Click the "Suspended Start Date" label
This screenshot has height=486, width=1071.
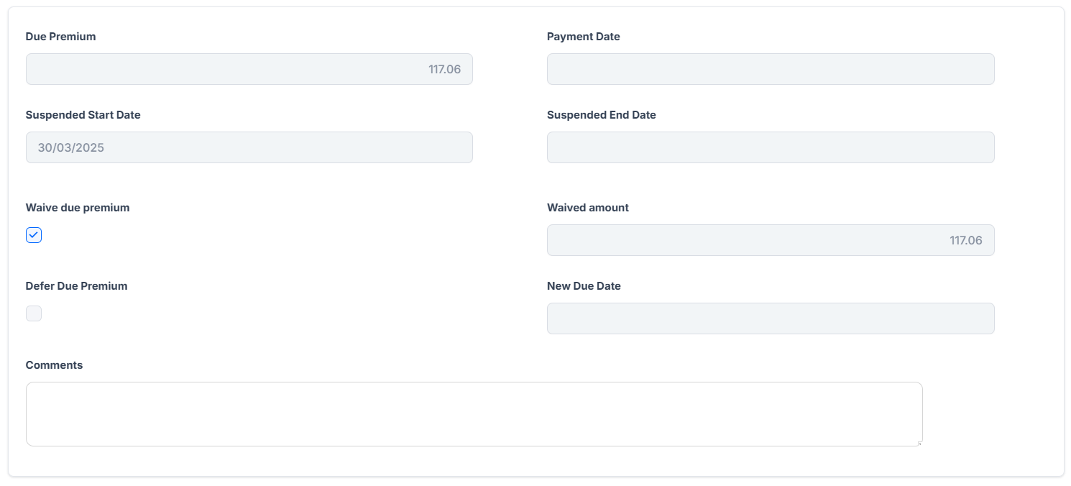(x=83, y=115)
